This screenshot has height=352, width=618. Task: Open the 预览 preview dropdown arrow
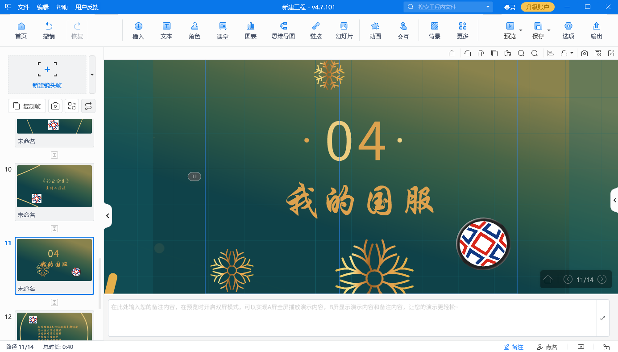click(521, 30)
